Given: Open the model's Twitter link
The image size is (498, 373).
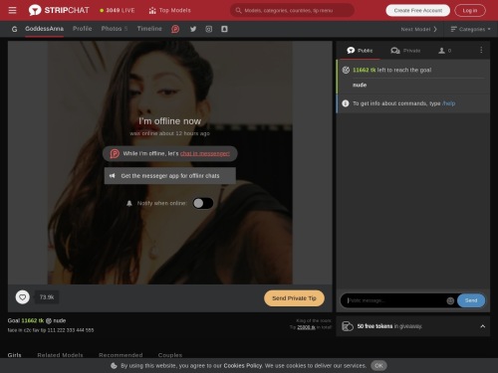Looking at the screenshot, I should point(193,29).
